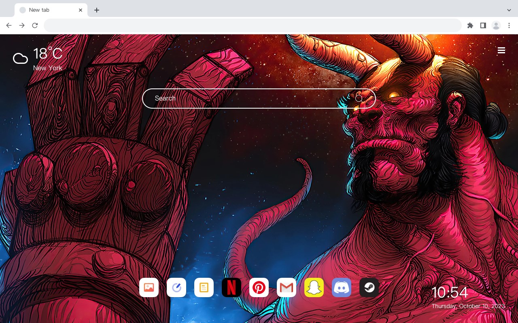The image size is (518, 323).
Task: Open the Extensions puzzle icon
Action: pos(470,25)
